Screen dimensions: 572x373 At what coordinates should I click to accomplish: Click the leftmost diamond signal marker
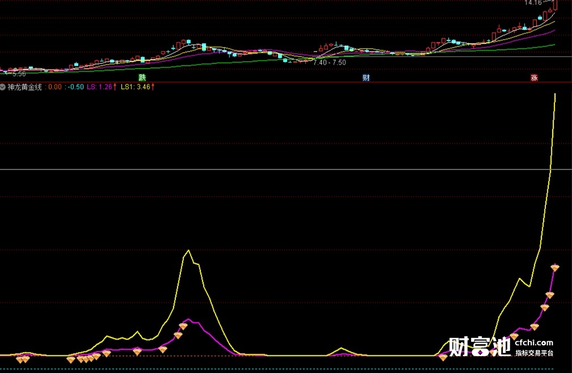[20, 359]
